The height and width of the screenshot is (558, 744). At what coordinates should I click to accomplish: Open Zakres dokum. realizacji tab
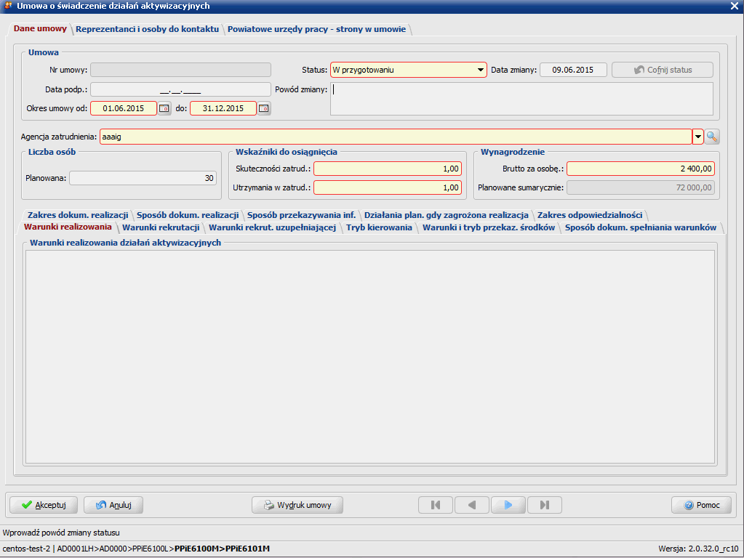tap(78, 215)
